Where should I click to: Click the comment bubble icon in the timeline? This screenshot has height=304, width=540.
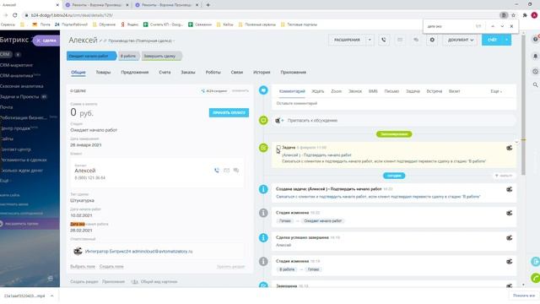click(263, 90)
